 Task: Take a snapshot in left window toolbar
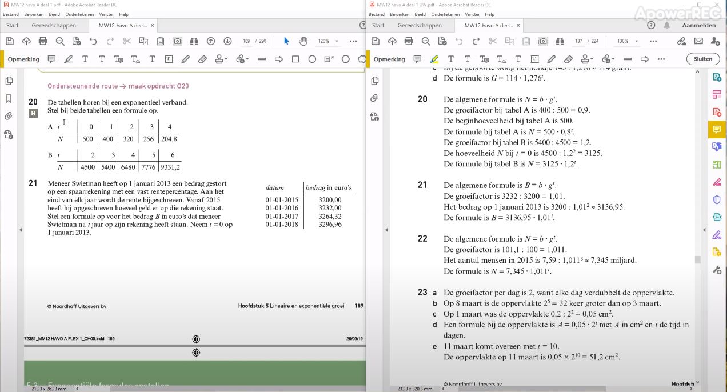[x=177, y=41]
